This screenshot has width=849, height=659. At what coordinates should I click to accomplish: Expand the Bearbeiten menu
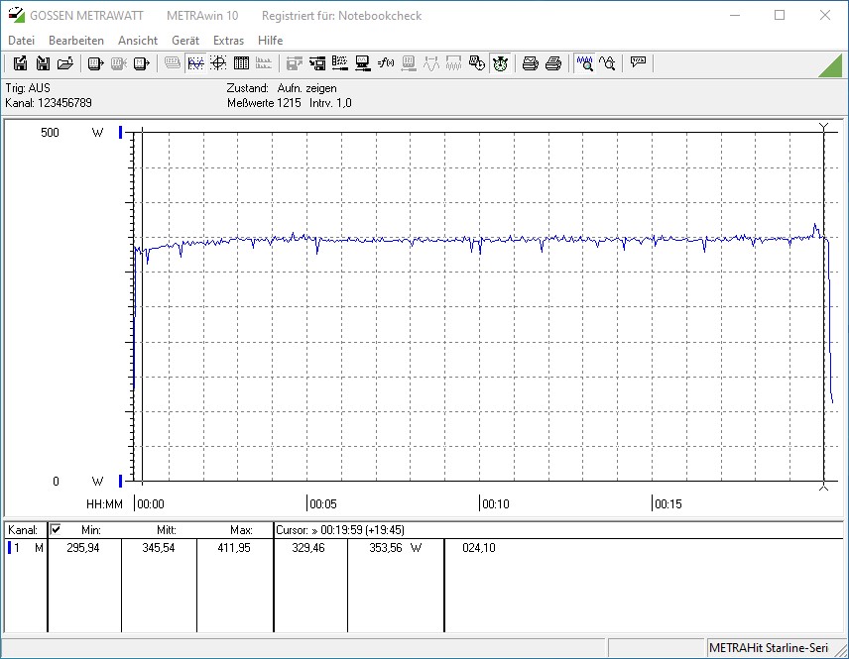[76, 41]
